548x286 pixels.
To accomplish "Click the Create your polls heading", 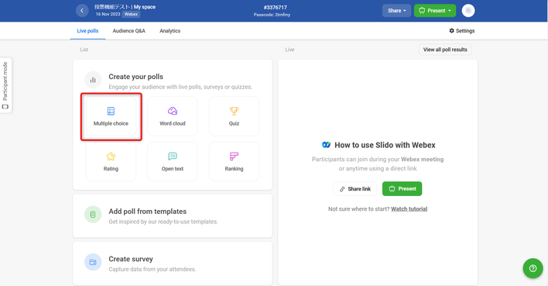I will tap(136, 77).
